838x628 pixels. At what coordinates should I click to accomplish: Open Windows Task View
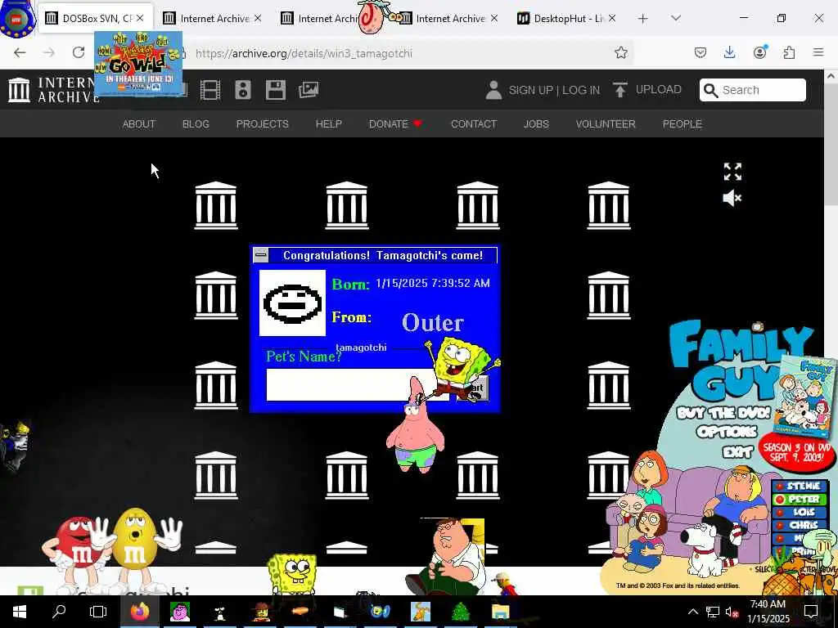(x=98, y=612)
